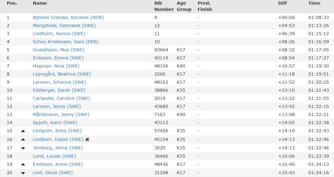Click the Bib Number column header
The height and width of the screenshot is (177, 334).
tap(164, 6)
